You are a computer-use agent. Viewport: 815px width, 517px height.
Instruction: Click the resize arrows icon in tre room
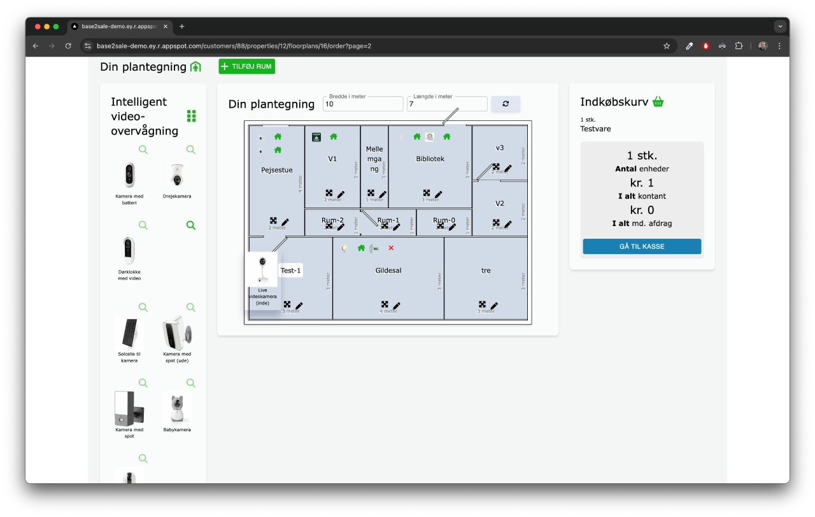pyautogui.click(x=482, y=305)
